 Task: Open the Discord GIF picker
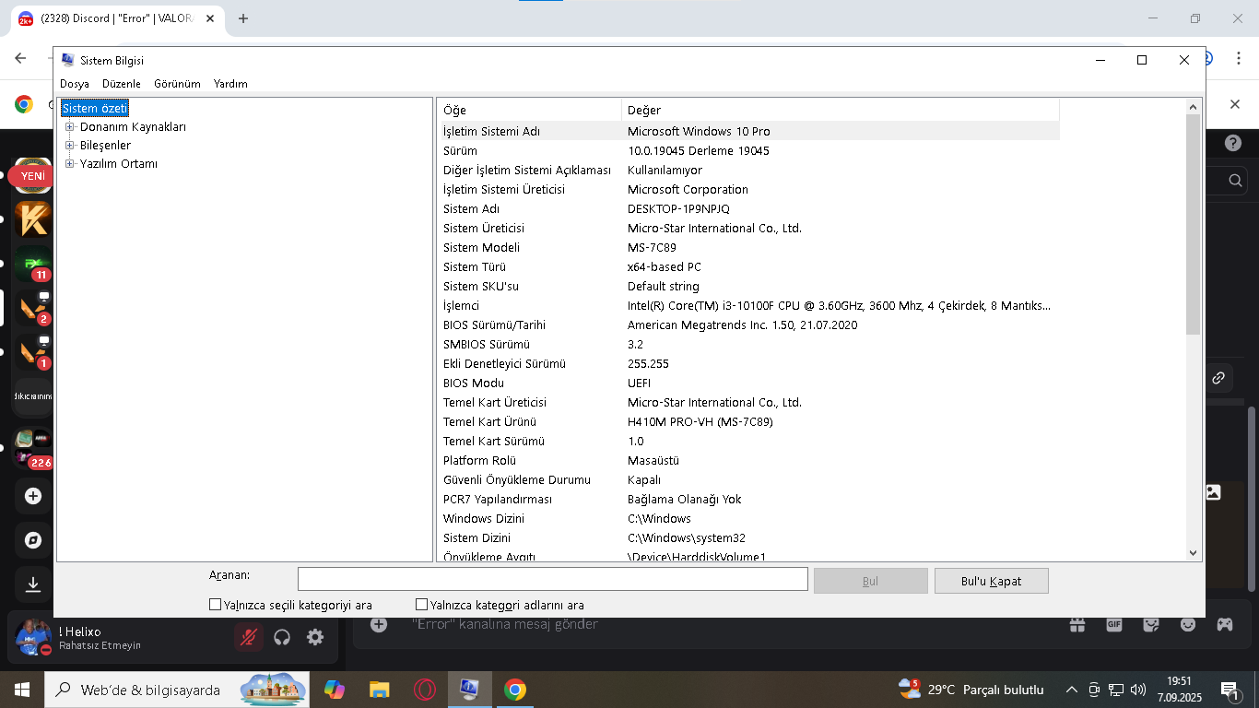[1114, 624]
